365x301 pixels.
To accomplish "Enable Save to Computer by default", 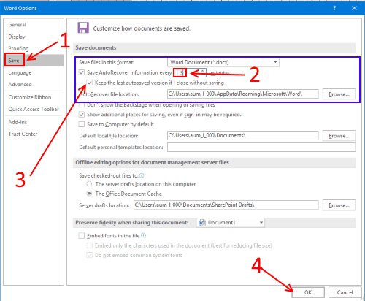I will pos(82,124).
